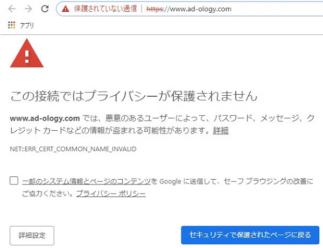
Task: Go back using the browser back arrow
Action: [x=12, y=9]
